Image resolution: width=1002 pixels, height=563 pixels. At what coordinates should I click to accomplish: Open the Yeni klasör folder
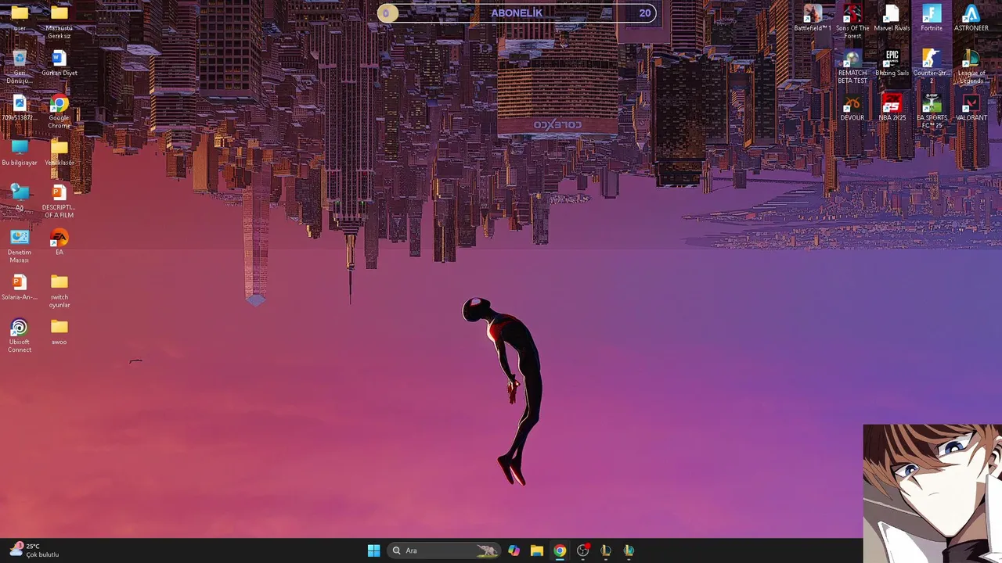[59, 152]
